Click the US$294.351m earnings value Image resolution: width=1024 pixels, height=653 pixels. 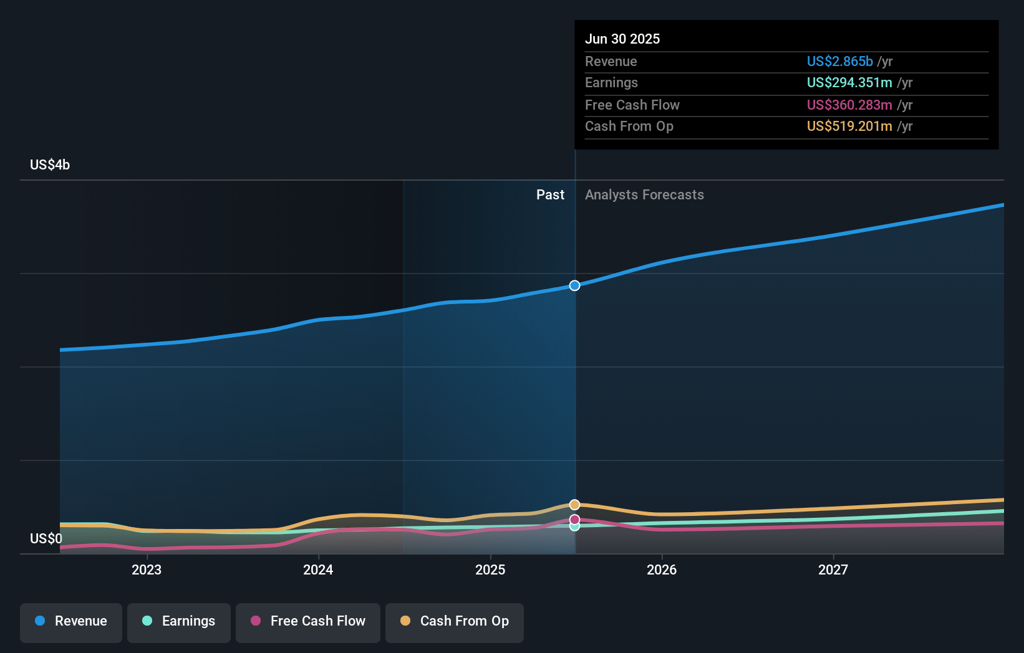coord(849,82)
